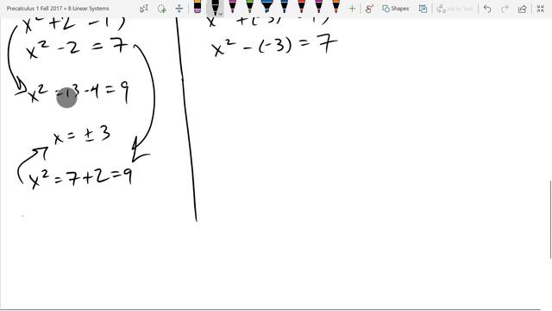Select the type/text selection tool
This screenshot has width=552, height=311.
tap(144, 9)
